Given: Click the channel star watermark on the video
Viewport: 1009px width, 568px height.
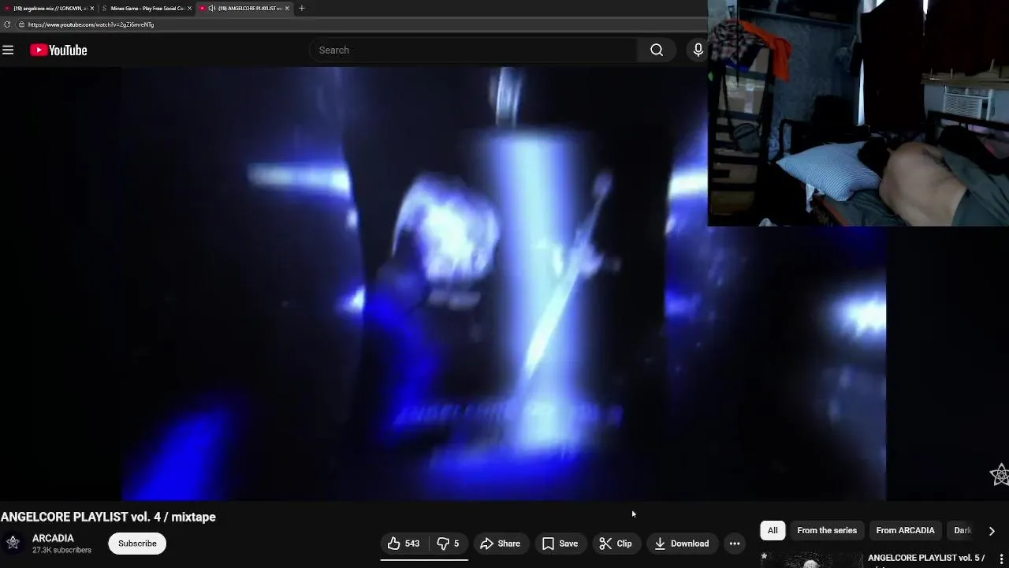Looking at the screenshot, I should tap(999, 474).
